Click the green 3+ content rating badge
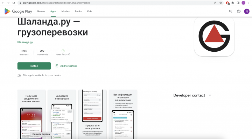This screenshot has height=139, width=252. coord(63,51)
